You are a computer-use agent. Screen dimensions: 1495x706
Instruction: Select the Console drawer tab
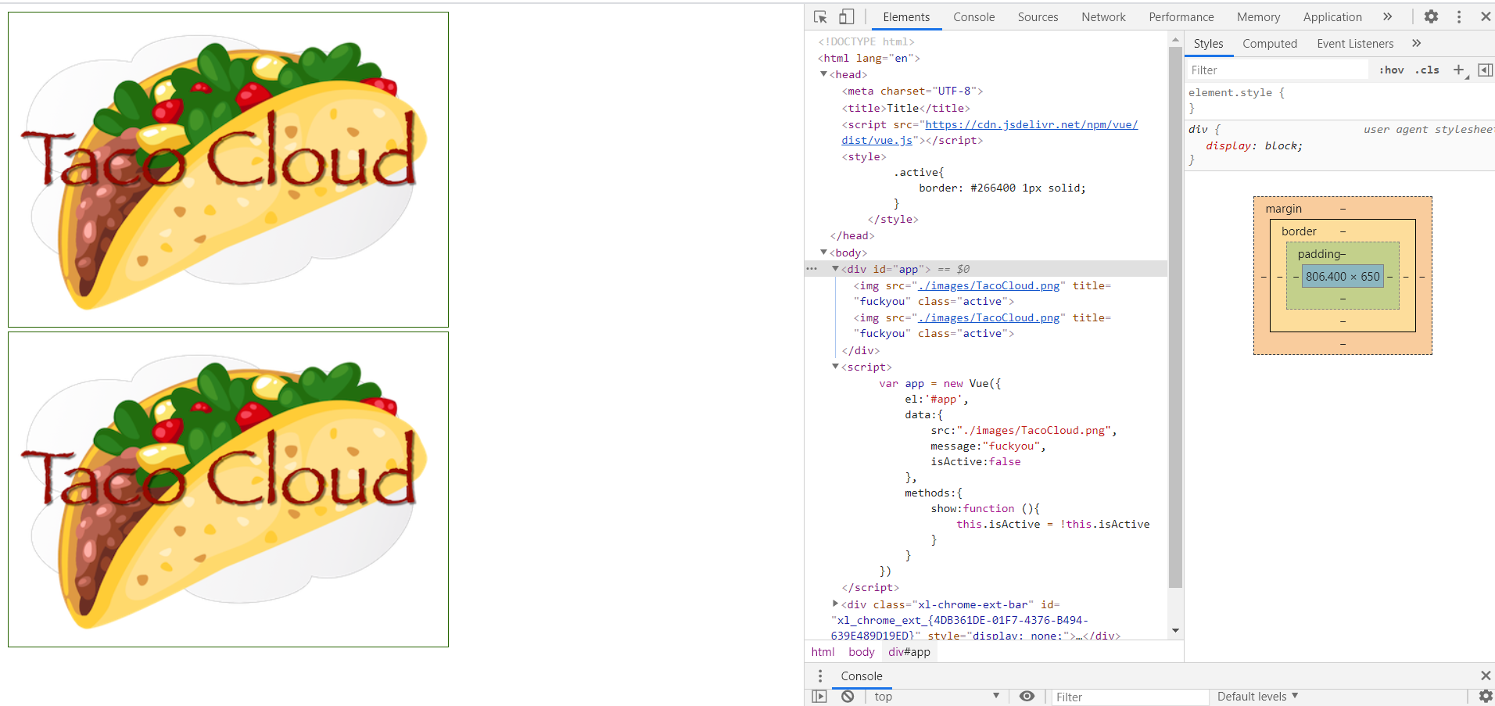862,676
